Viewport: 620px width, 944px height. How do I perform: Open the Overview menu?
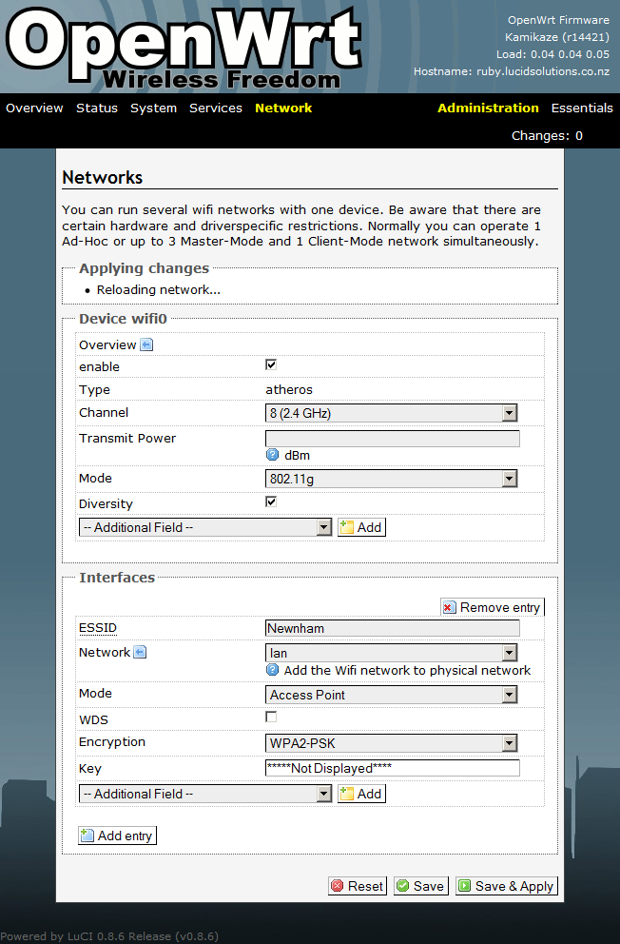(x=34, y=108)
